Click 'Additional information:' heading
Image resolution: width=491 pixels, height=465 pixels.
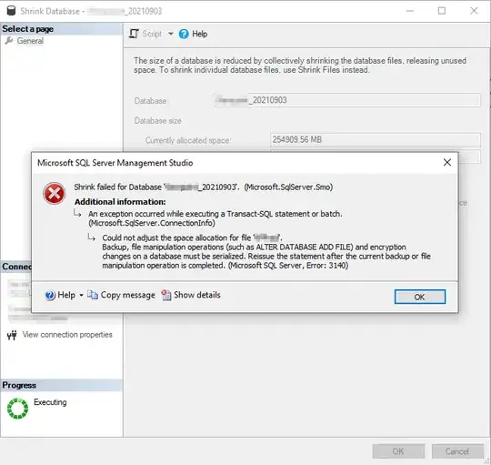click(x=120, y=202)
